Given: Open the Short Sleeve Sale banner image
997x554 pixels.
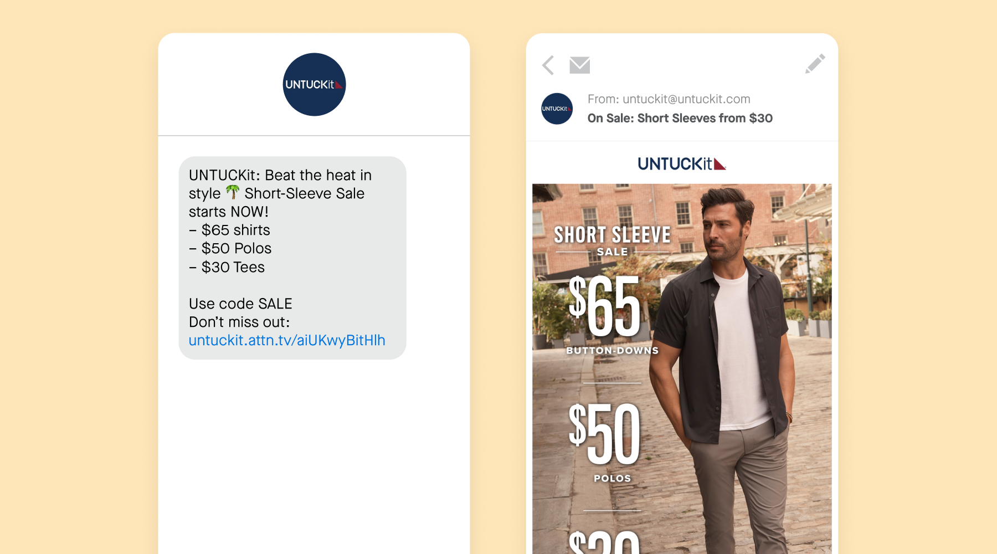Looking at the screenshot, I should click(x=682, y=369).
